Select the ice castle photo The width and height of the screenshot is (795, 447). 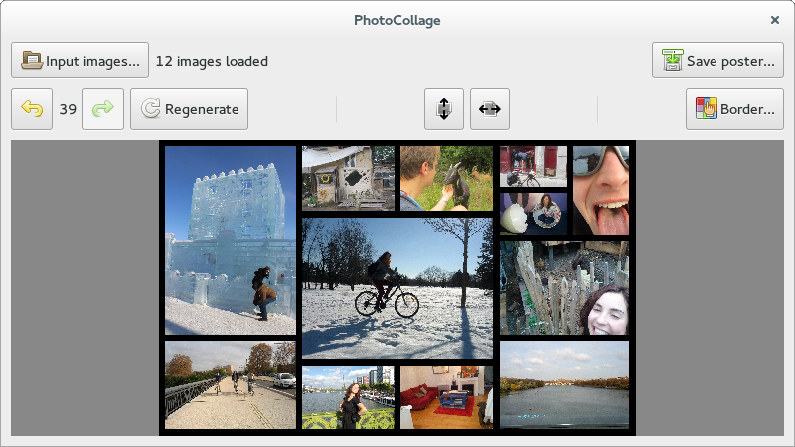(x=231, y=240)
